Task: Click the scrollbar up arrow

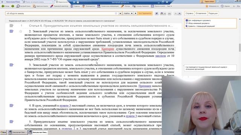Action: (x=239, y=19)
